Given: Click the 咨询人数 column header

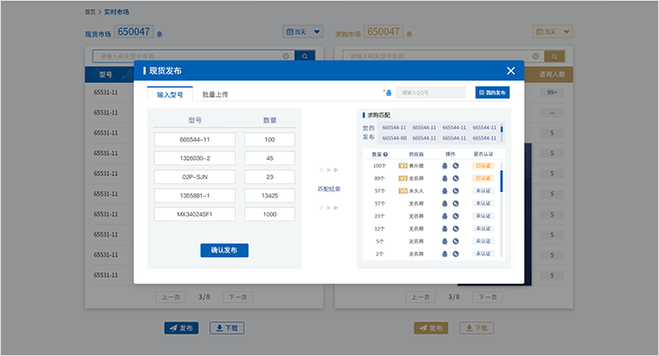Looking at the screenshot, I should (x=552, y=74).
